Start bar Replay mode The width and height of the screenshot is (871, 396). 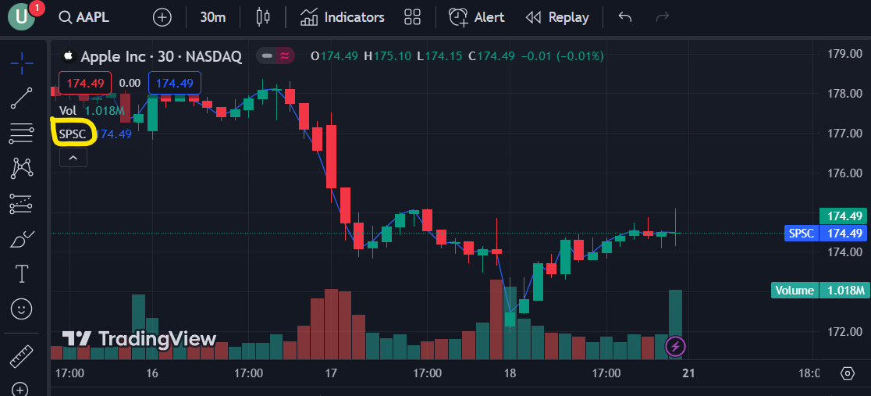pyautogui.click(x=557, y=17)
